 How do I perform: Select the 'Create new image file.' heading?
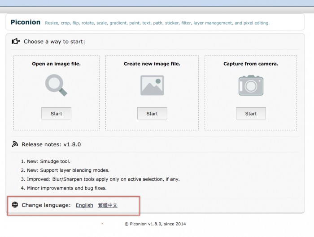152,64
